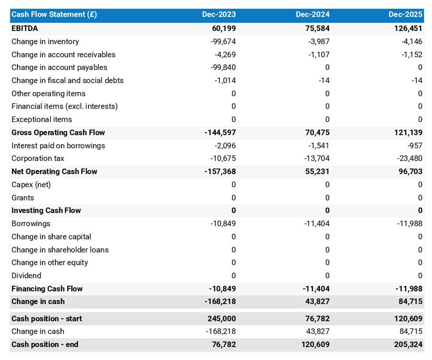The width and height of the screenshot is (432, 360).
Task: Select the Change in inventory row
Action: [45, 41]
